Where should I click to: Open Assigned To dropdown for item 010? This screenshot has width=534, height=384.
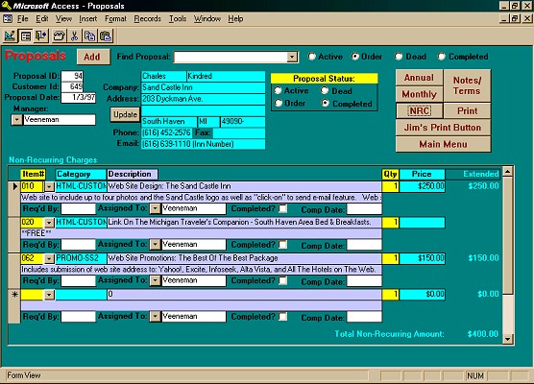[156, 208]
